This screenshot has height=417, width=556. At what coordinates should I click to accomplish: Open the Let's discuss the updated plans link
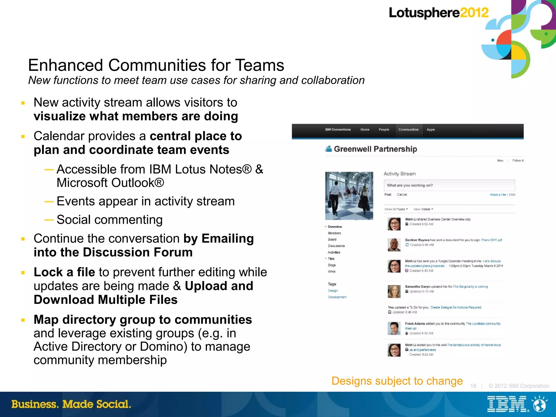453,263
